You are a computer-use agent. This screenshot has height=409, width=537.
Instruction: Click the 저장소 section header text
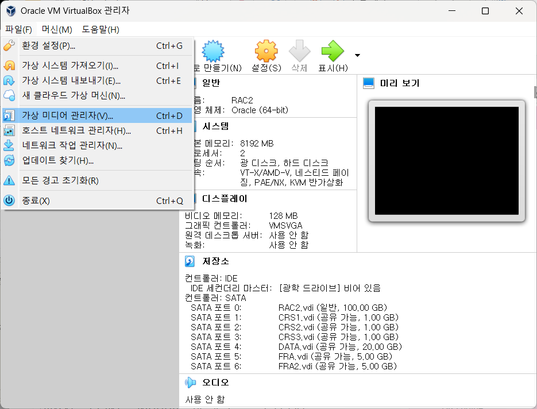pos(215,261)
